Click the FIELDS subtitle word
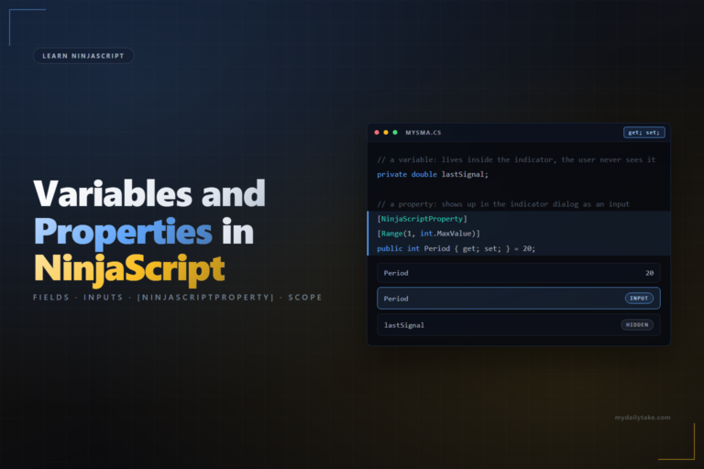The height and width of the screenshot is (469, 704). coord(51,297)
